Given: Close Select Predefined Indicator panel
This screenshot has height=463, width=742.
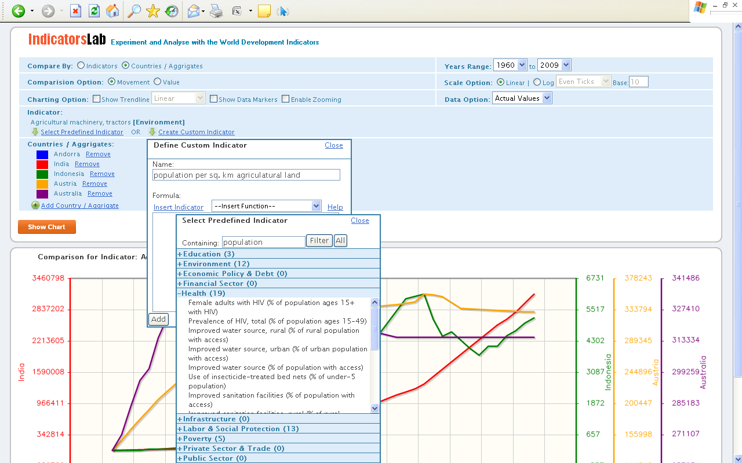Looking at the screenshot, I should tap(360, 221).
